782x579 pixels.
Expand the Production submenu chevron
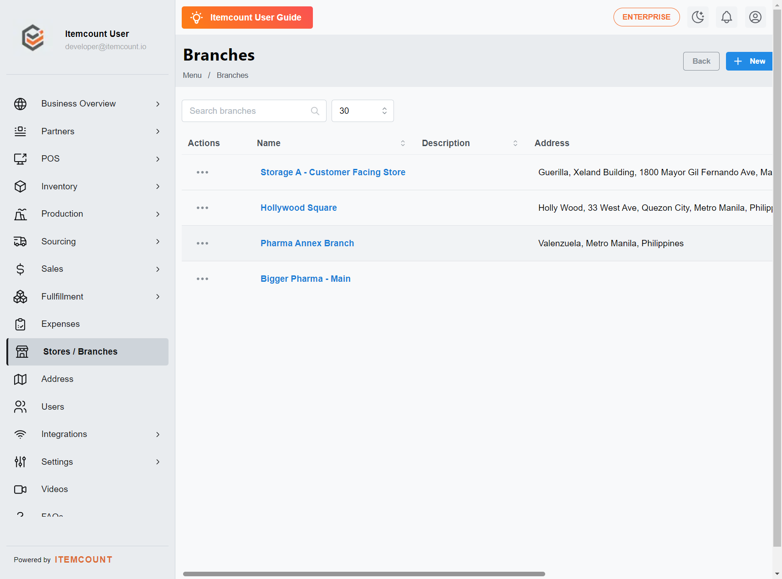click(x=158, y=214)
